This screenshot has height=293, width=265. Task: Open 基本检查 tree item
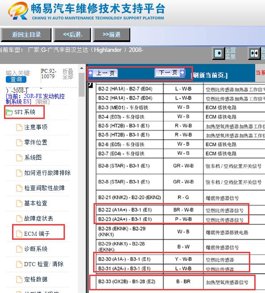[36, 203]
